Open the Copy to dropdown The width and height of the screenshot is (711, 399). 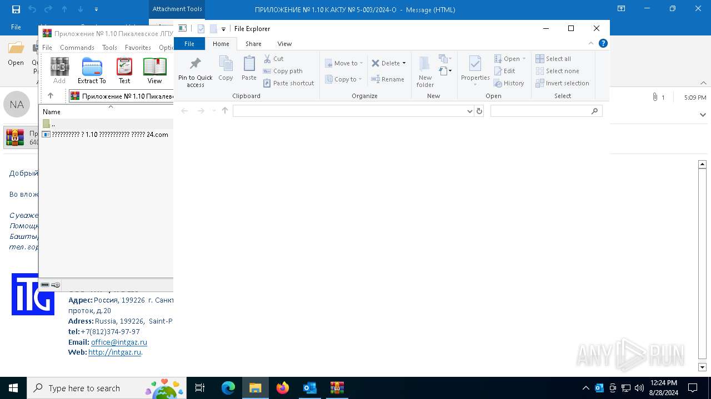pyautogui.click(x=344, y=79)
